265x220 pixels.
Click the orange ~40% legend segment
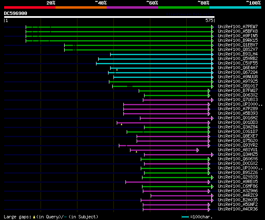pos(81,7)
